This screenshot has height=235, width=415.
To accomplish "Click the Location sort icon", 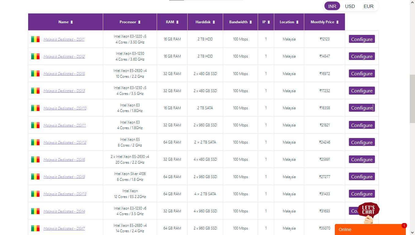I will coord(297,22).
